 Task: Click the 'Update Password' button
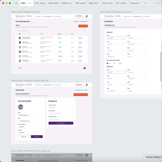61,123
